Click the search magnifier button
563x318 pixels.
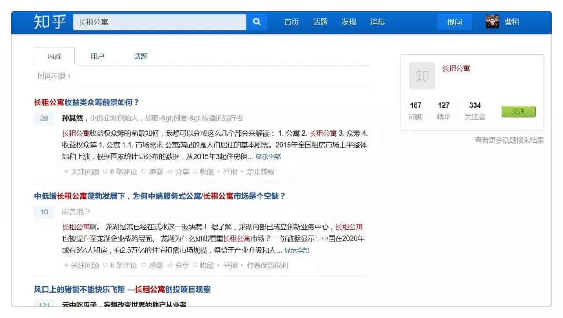point(257,22)
